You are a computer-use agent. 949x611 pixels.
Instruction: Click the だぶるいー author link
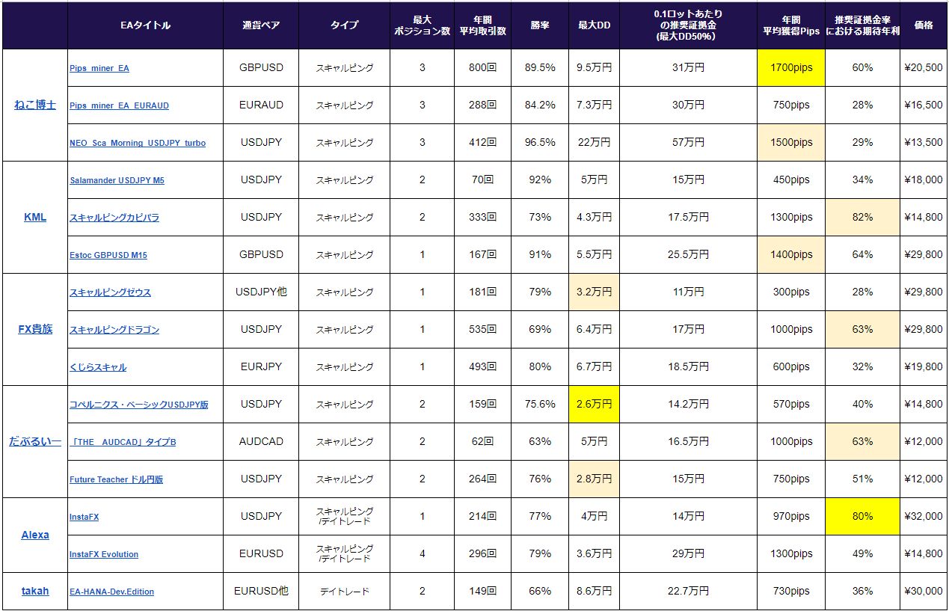35,441
